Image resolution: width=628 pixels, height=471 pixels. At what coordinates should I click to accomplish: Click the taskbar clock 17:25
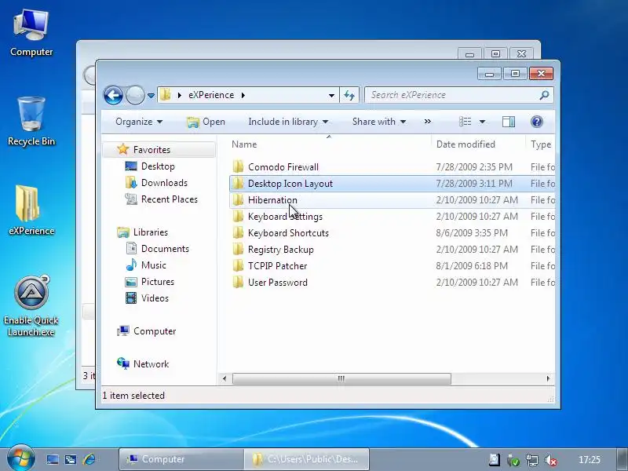click(590, 460)
